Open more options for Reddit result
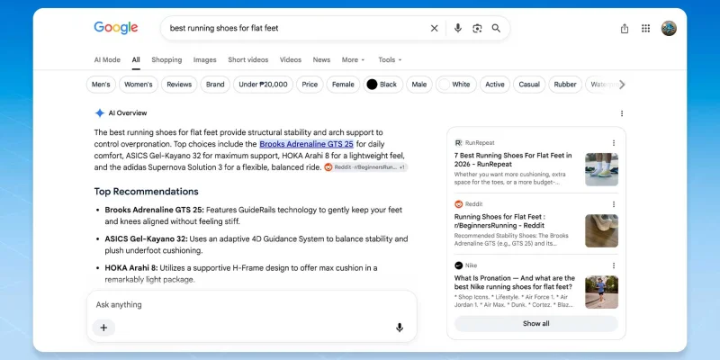This screenshot has width=720, height=360. click(614, 204)
